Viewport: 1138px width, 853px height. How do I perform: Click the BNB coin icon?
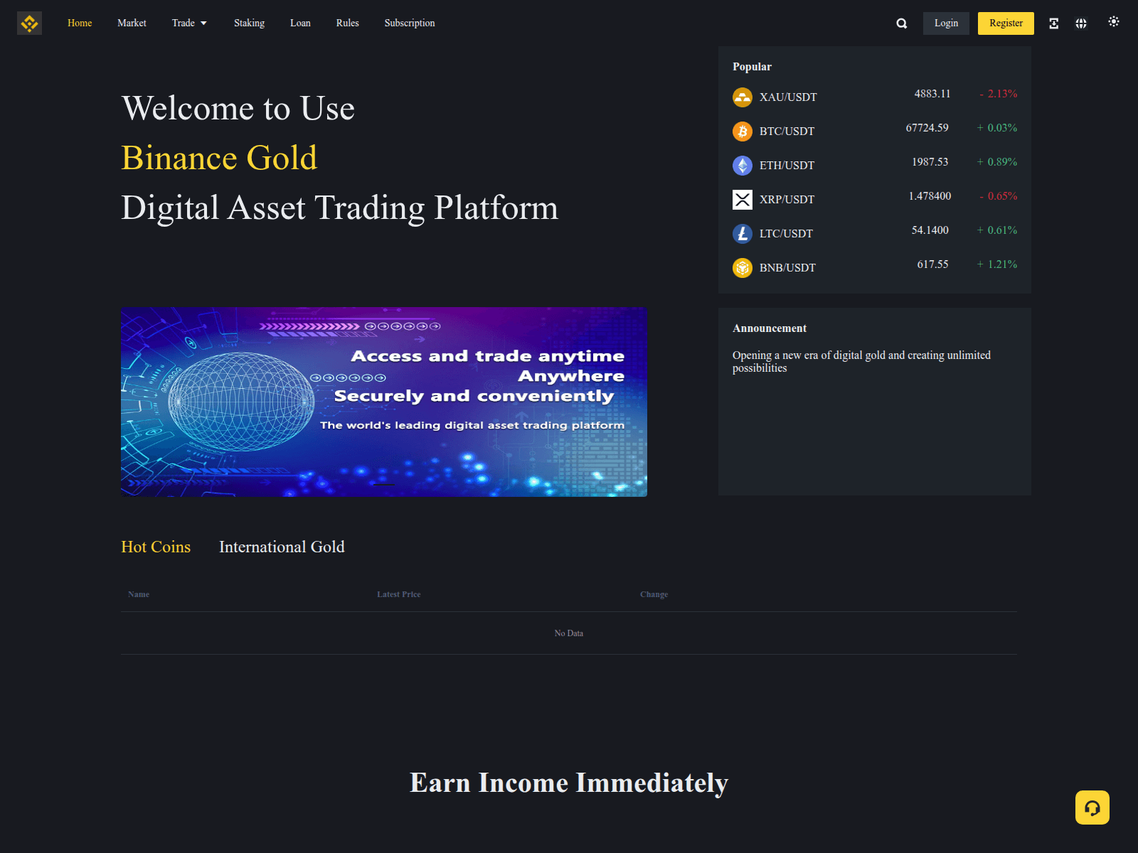[743, 268]
